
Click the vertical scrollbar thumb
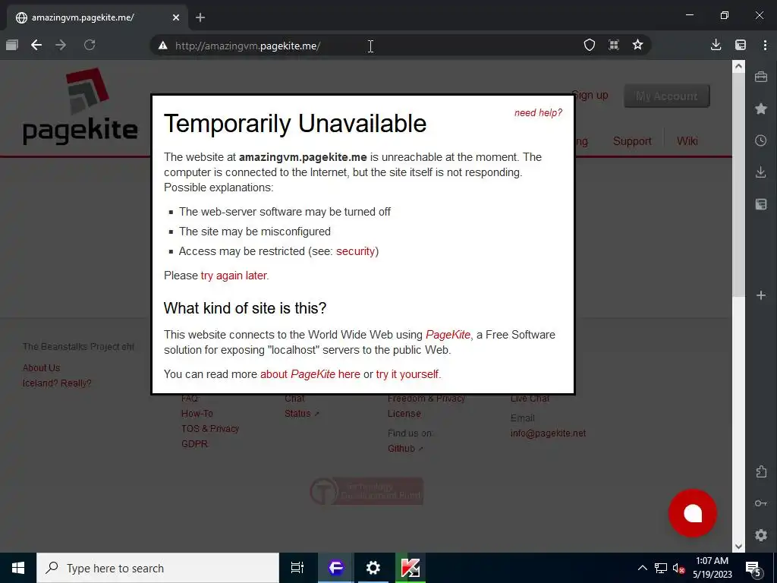pyautogui.click(x=738, y=185)
